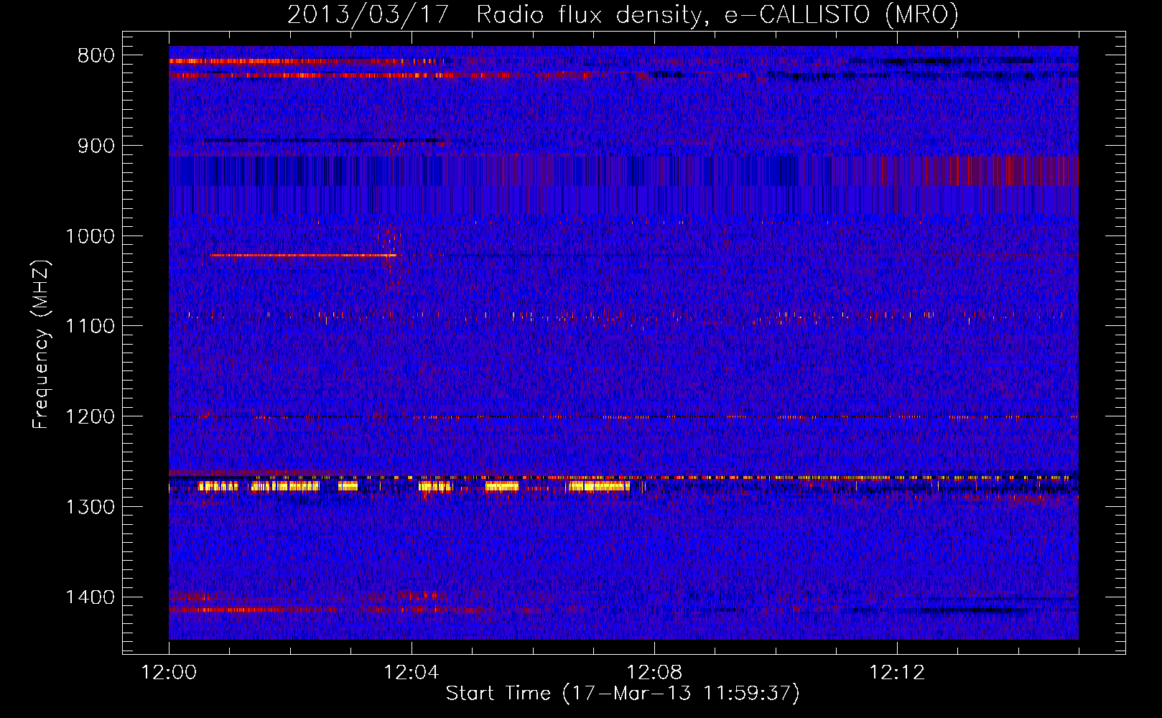The height and width of the screenshot is (718, 1162).
Task: Click the frequency label 800
Action: (x=96, y=56)
